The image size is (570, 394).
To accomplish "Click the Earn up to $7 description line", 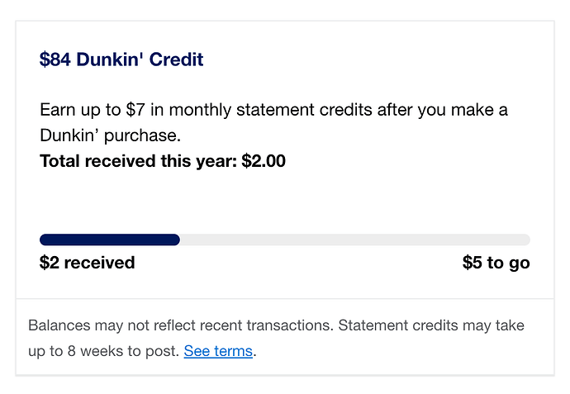I will (273, 110).
